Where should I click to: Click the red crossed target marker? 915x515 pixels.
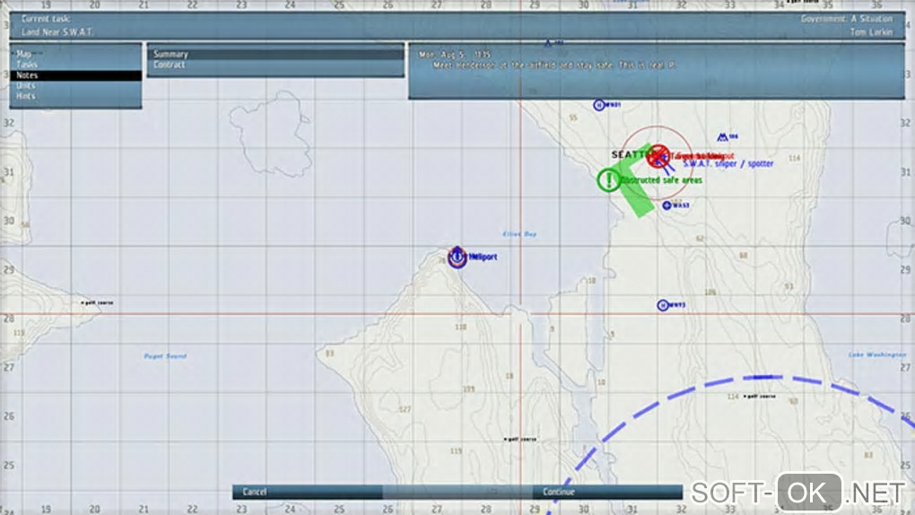tap(658, 156)
